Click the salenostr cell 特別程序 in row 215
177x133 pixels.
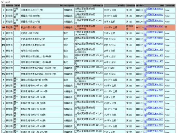pos(130,27)
